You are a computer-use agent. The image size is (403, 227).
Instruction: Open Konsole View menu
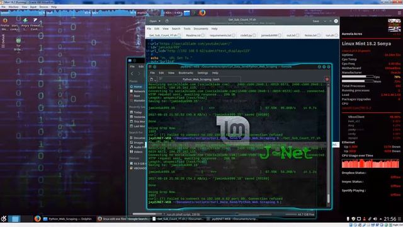[171, 73]
